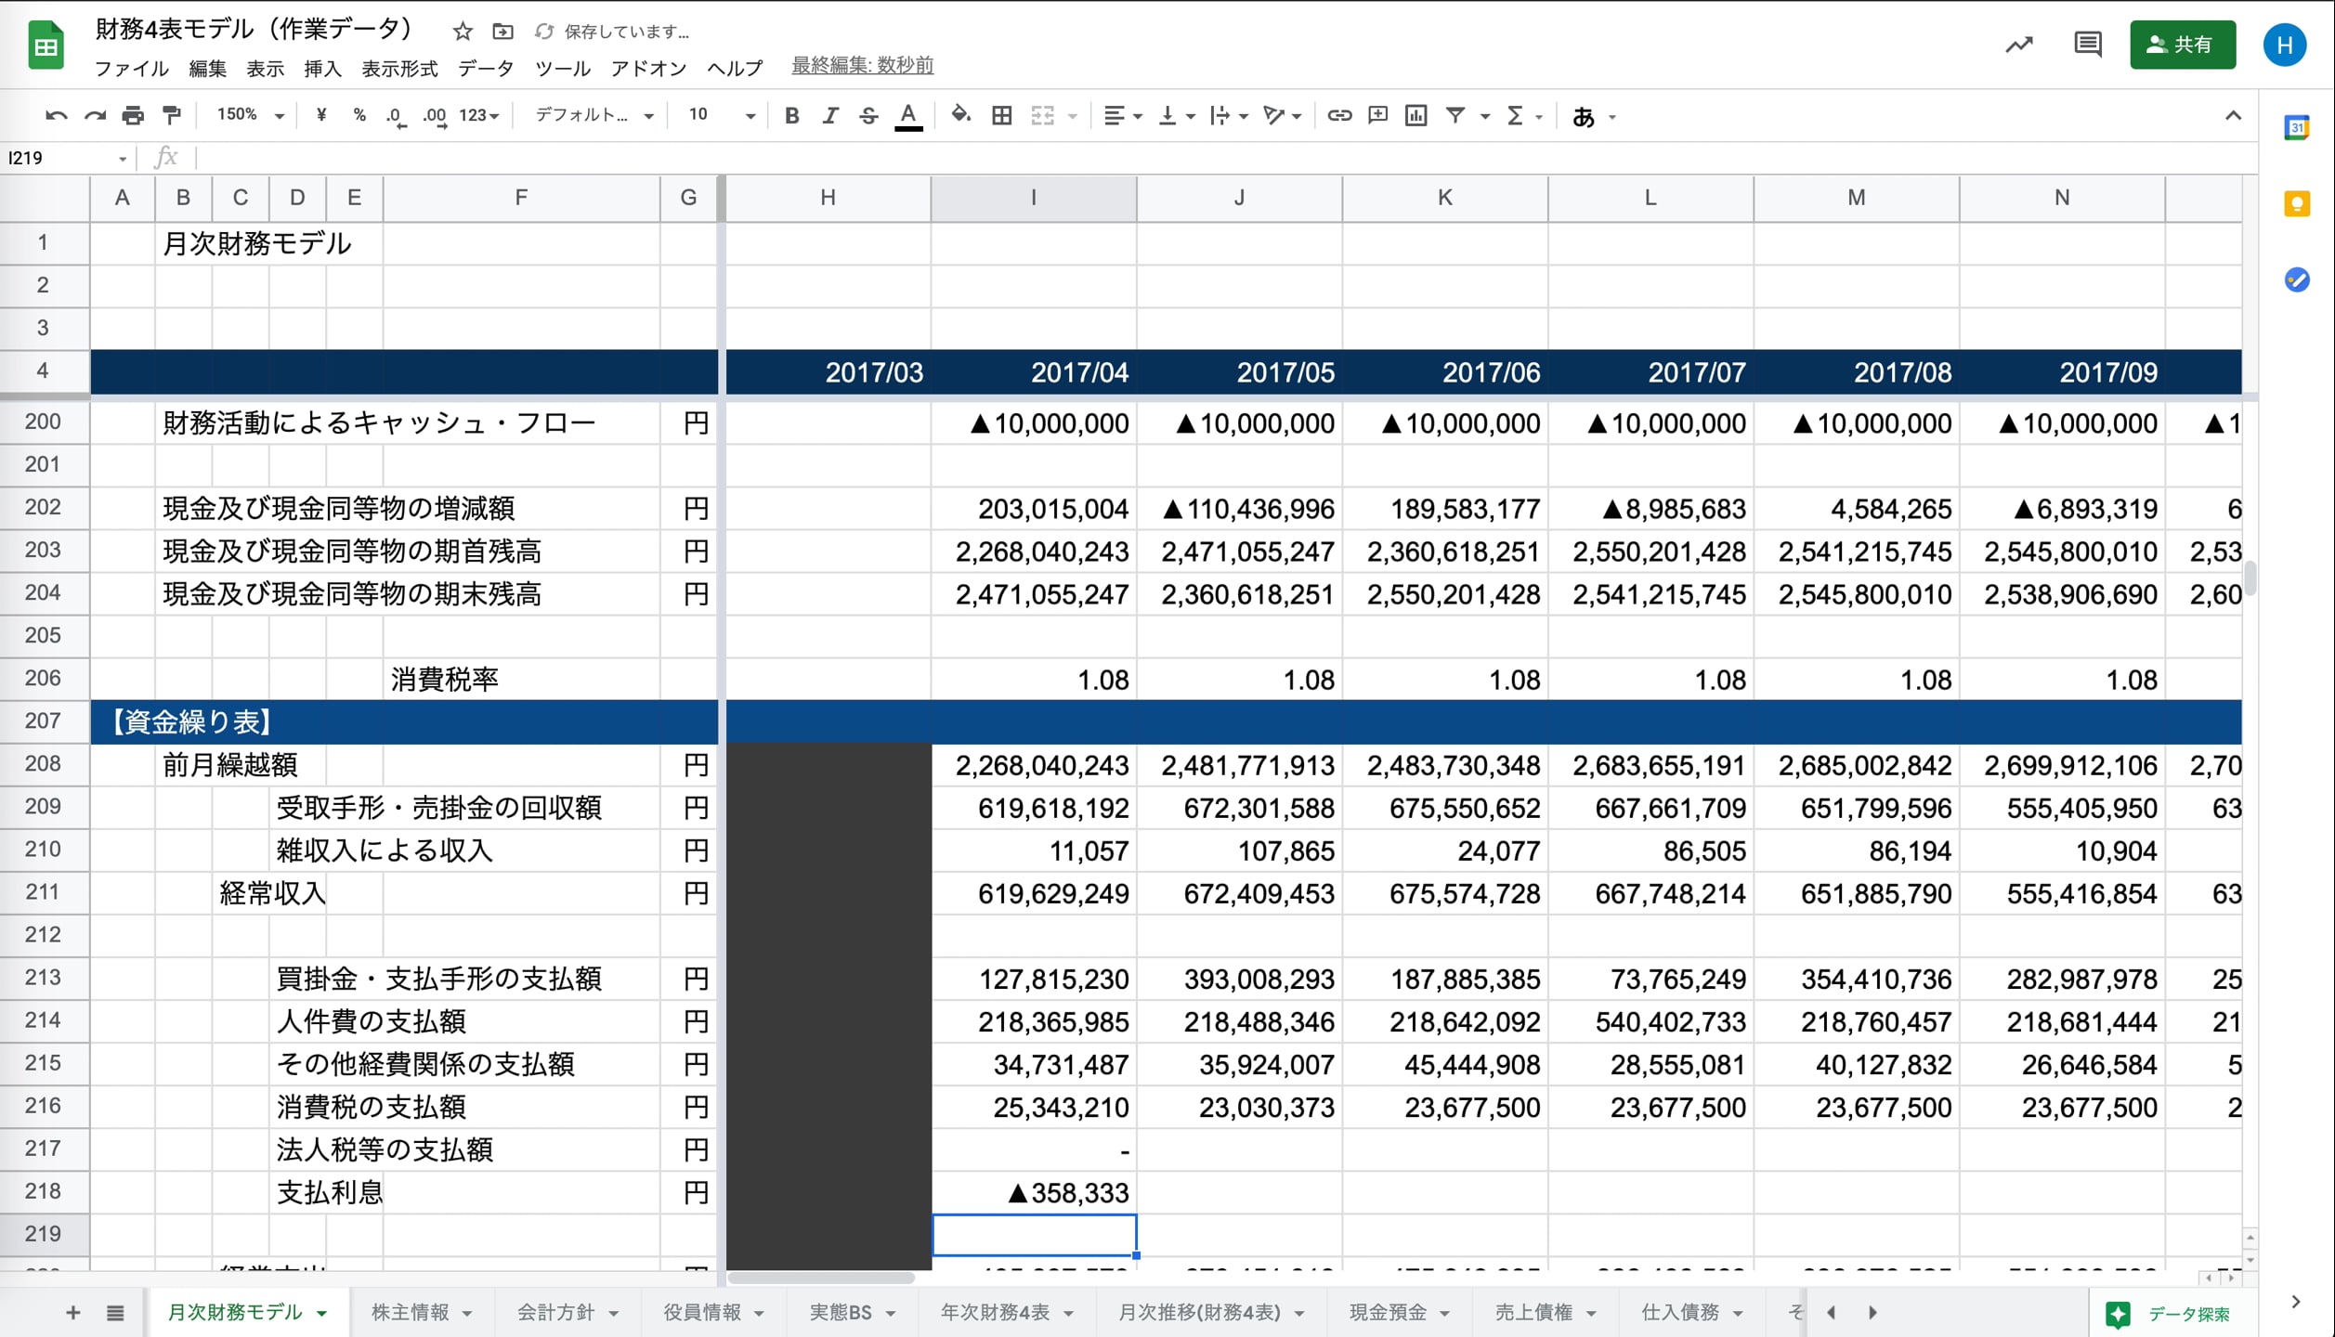2335x1337 pixels.
Task: Open the 挿入 menu
Action: (x=321, y=68)
